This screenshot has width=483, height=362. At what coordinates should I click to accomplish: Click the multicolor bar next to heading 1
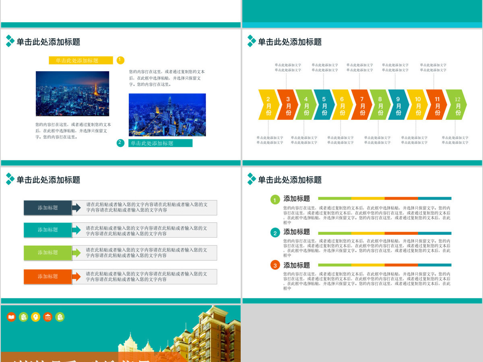[x=385, y=198]
